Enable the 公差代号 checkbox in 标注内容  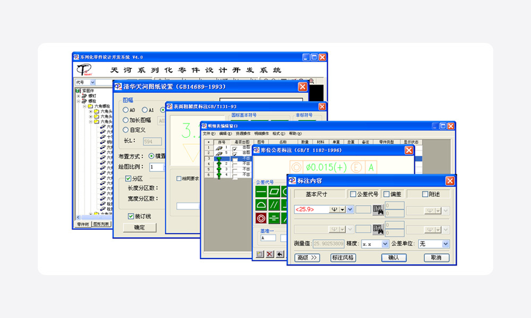(353, 194)
